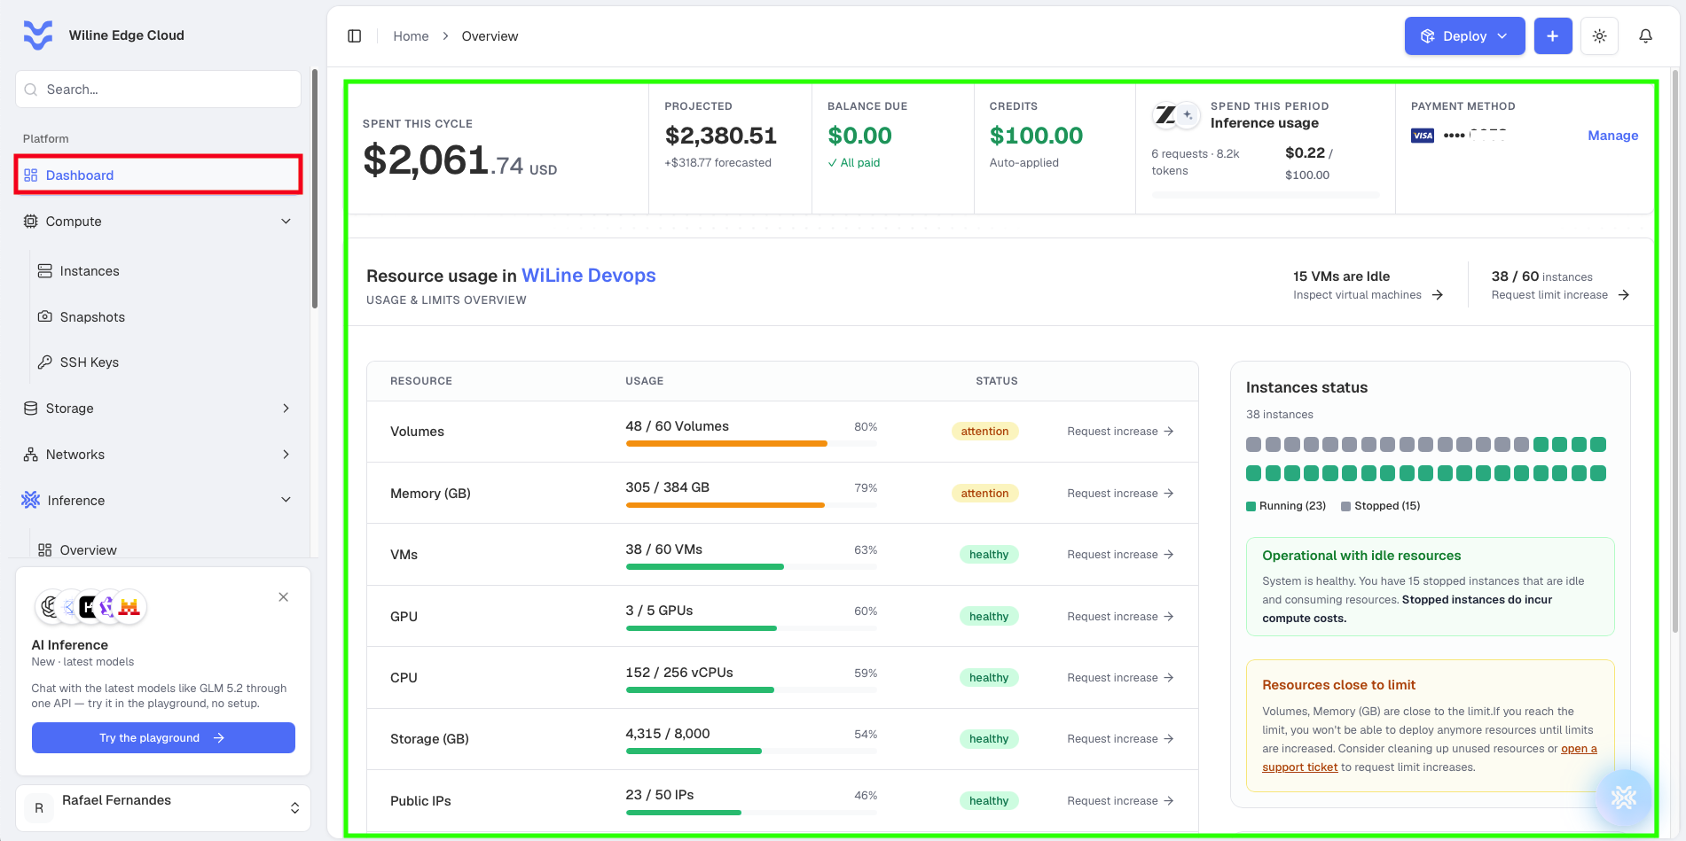This screenshot has height=841, width=1686.
Task: Click the Memory usage progress bar
Action: coord(751,505)
